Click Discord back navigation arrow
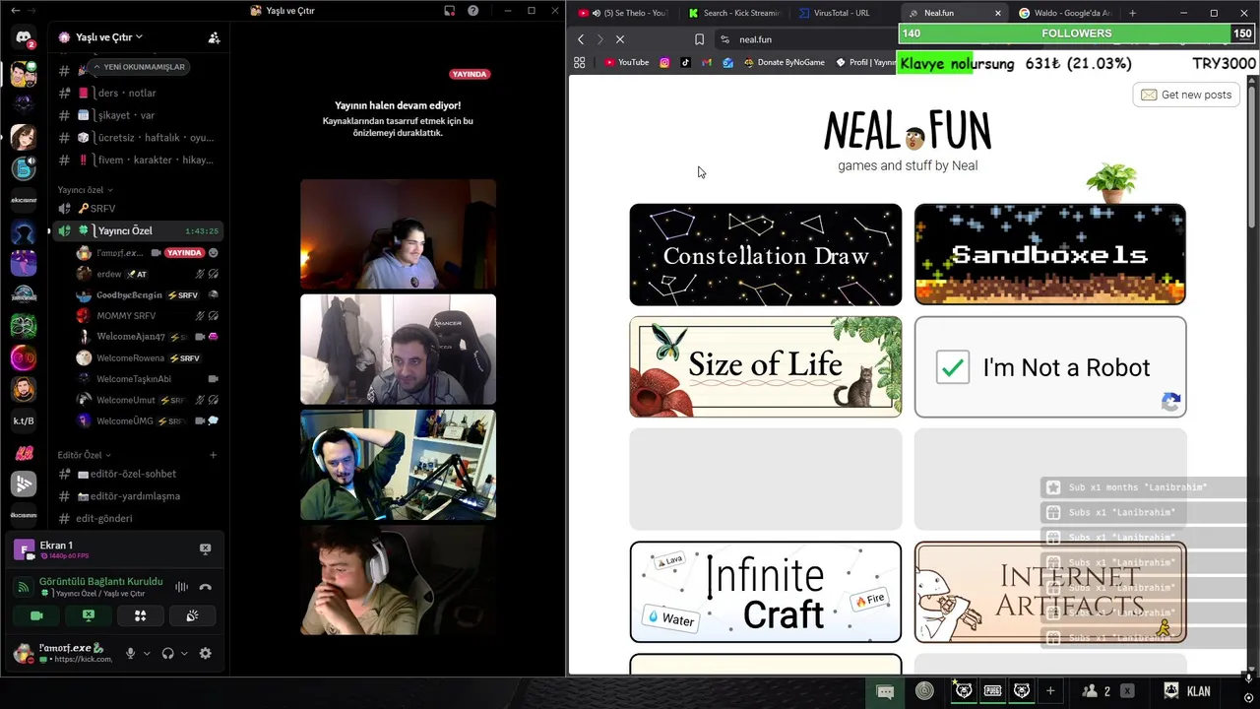The height and width of the screenshot is (709, 1260). (x=15, y=11)
